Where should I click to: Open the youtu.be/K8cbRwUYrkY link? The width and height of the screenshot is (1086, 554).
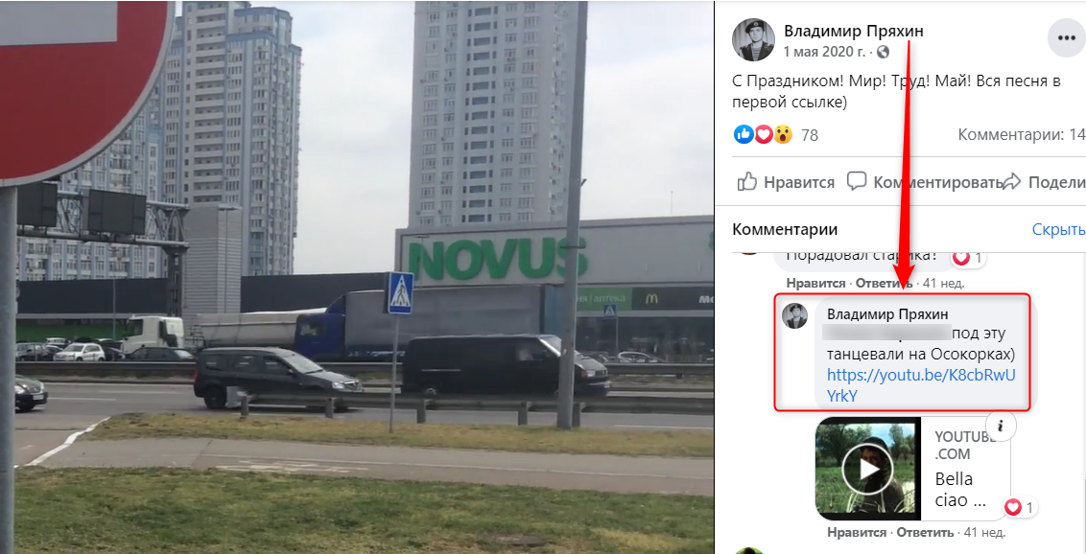920,386
